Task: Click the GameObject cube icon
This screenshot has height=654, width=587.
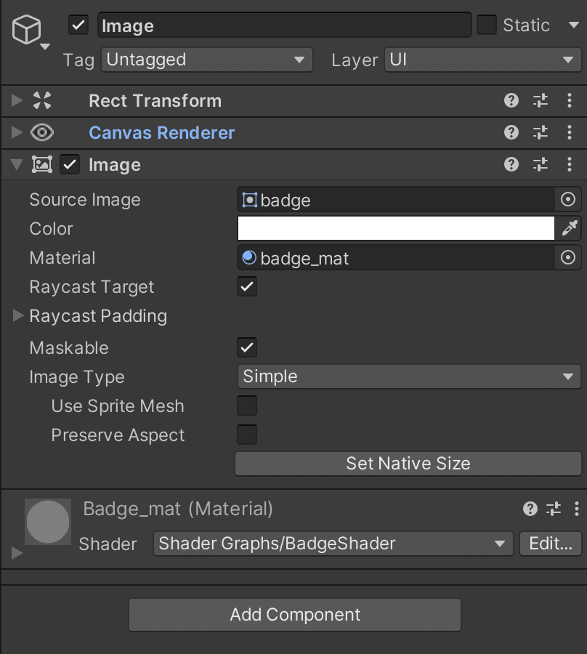Action: pos(26,31)
